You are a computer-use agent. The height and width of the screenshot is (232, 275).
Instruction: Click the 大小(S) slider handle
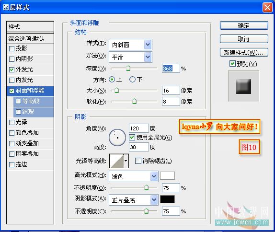pos(116,91)
